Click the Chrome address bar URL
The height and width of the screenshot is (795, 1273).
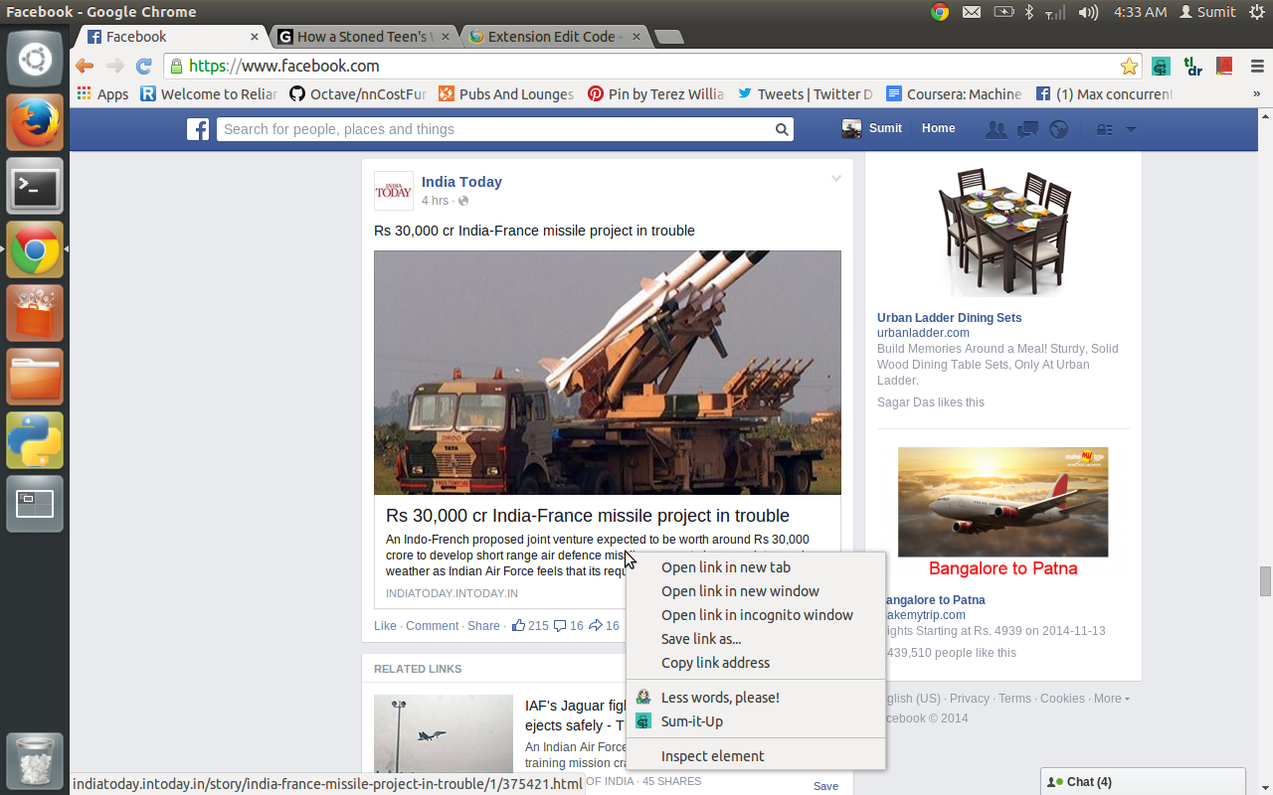click(284, 66)
